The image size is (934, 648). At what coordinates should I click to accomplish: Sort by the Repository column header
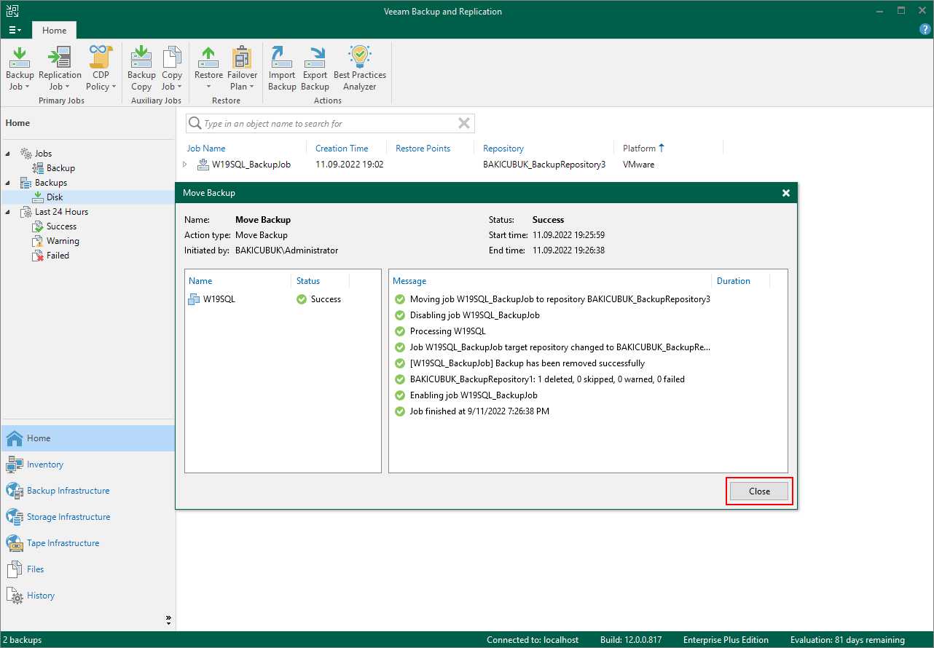(503, 149)
